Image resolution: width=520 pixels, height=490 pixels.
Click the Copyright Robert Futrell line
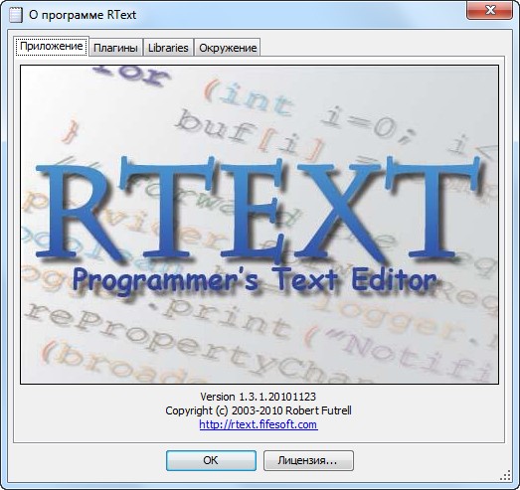[259, 410]
